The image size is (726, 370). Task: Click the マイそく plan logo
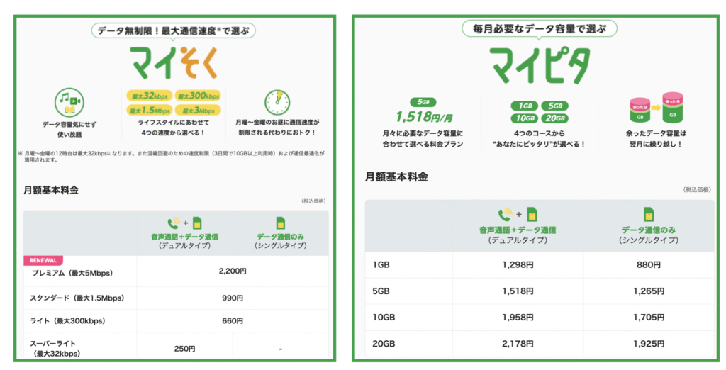[173, 62]
